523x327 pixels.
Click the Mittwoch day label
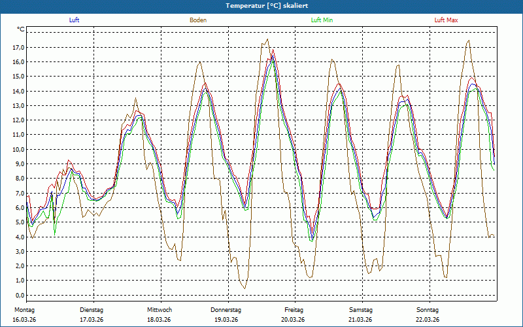click(x=160, y=309)
